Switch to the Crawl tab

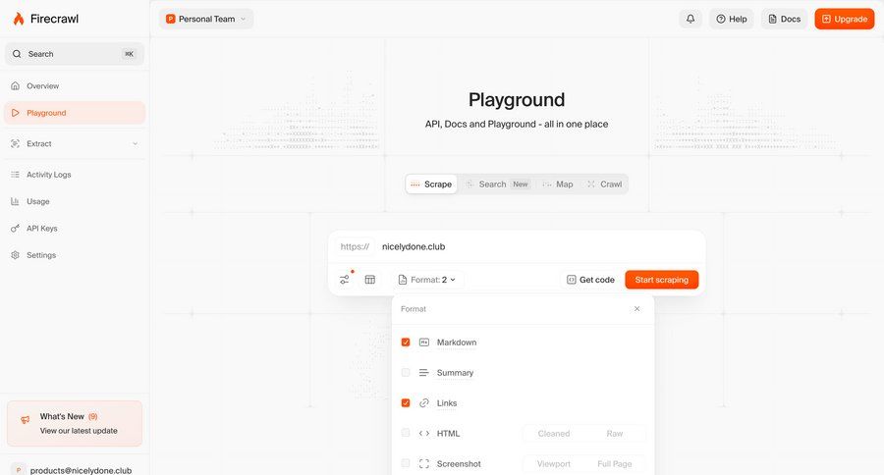point(604,185)
